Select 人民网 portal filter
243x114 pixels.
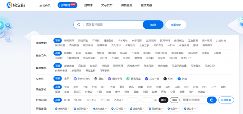[115, 58]
